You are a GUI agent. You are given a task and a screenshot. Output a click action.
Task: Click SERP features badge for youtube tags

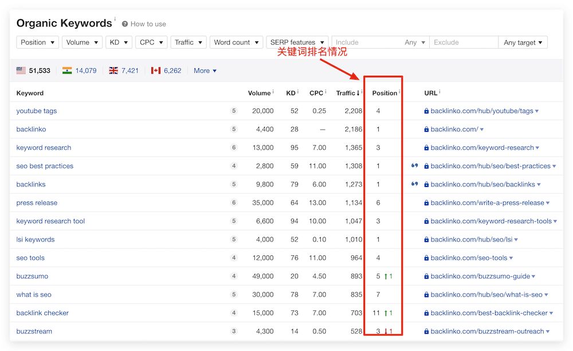coord(234,111)
